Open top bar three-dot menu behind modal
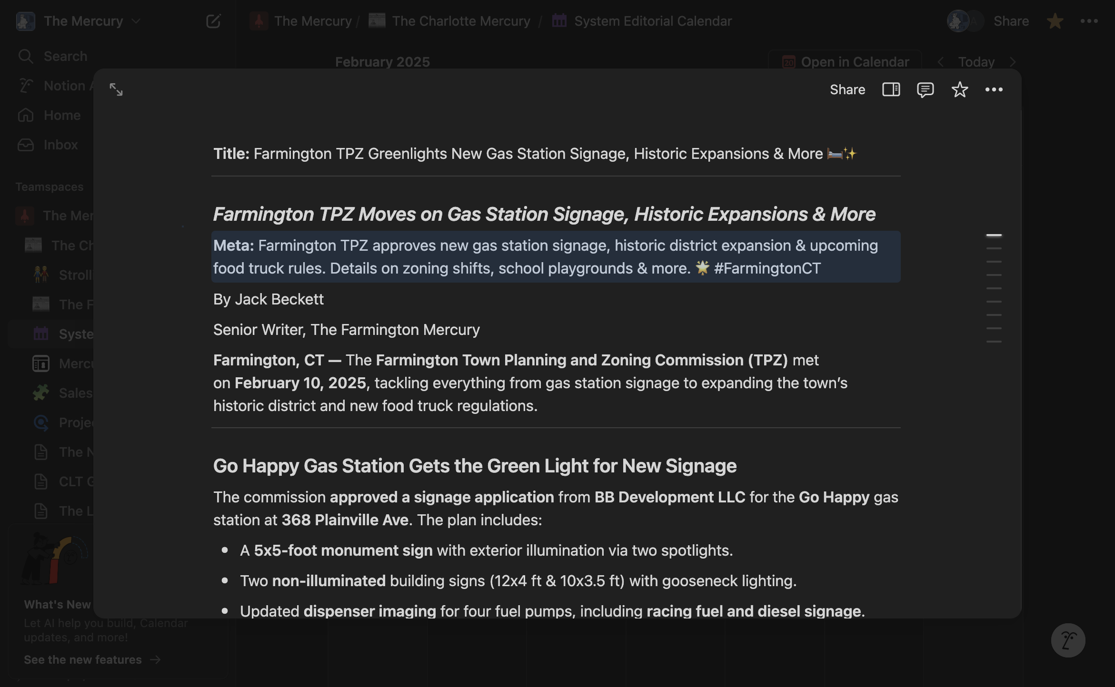1115x687 pixels. click(x=1089, y=21)
